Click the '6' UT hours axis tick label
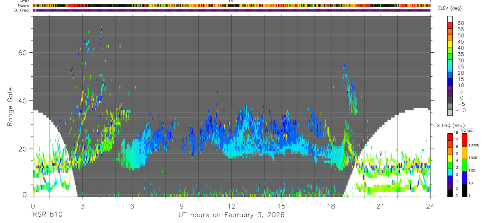The height and width of the screenshot is (223, 484). (x=132, y=206)
